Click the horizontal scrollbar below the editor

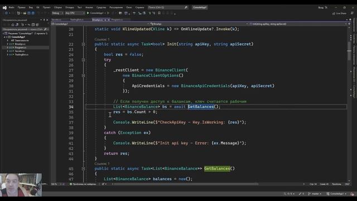[x=186, y=184]
